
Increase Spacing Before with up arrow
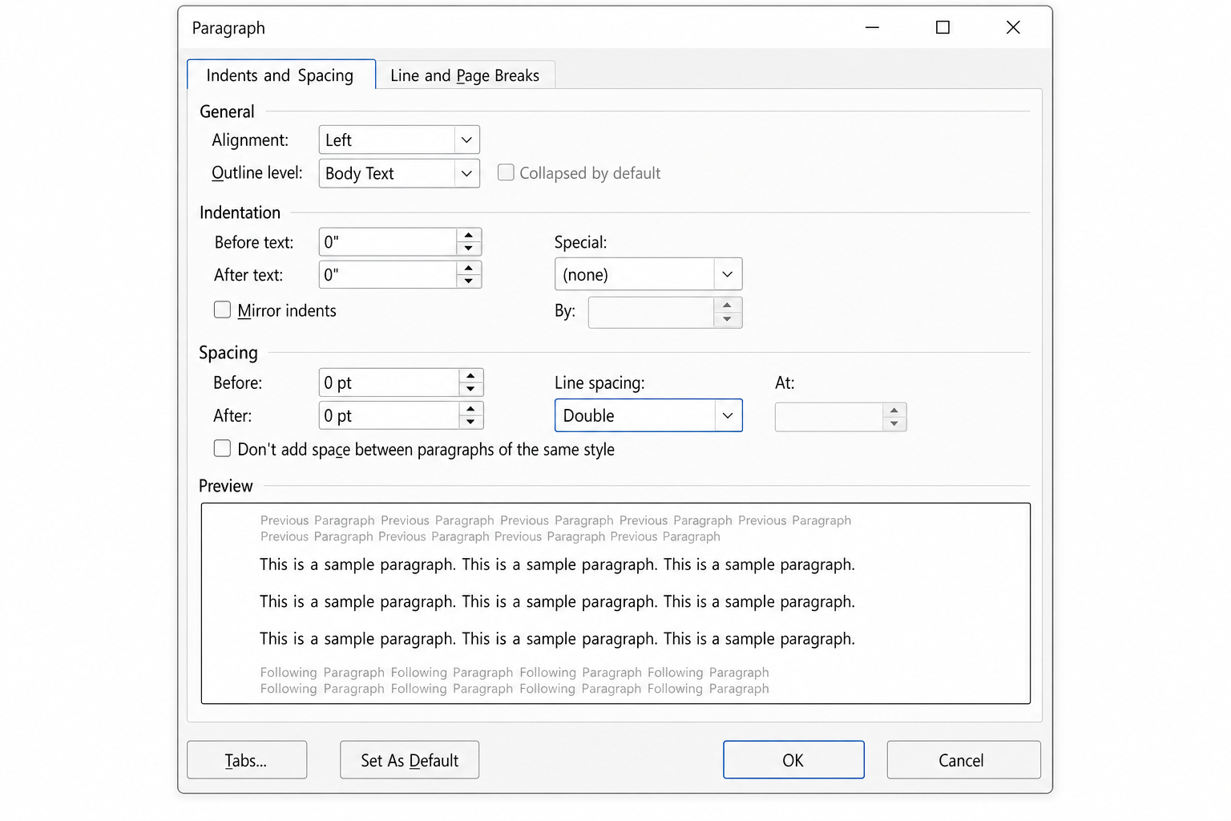pyautogui.click(x=471, y=376)
